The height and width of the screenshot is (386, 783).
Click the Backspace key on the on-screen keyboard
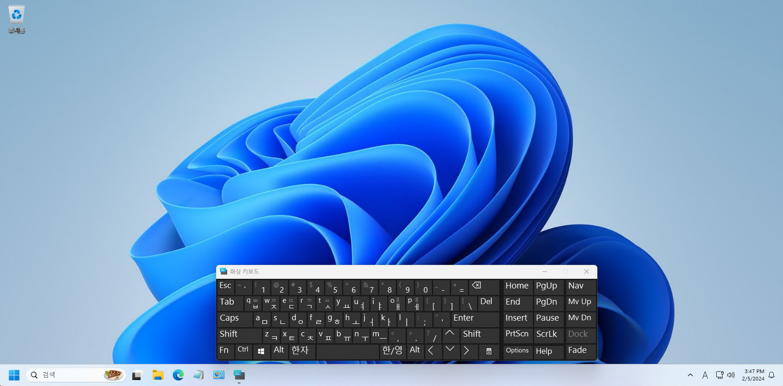pyautogui.click(x=483, y=287)
